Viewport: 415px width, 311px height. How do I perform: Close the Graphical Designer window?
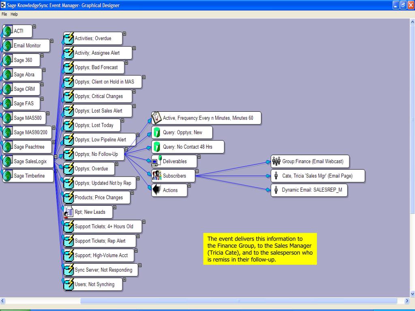point(411,5)
